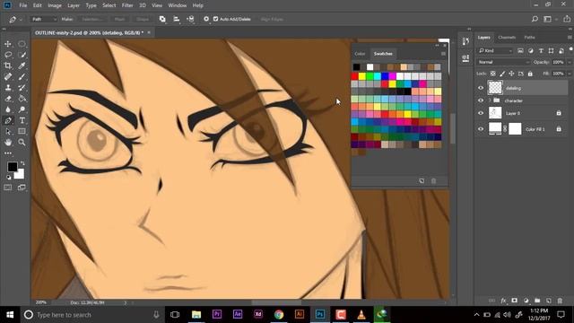Select the History Brush tool
Screen dimensions: 574x323
[x=22, y=88]
